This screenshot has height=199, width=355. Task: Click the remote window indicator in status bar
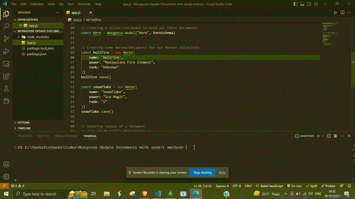point(4,186)
